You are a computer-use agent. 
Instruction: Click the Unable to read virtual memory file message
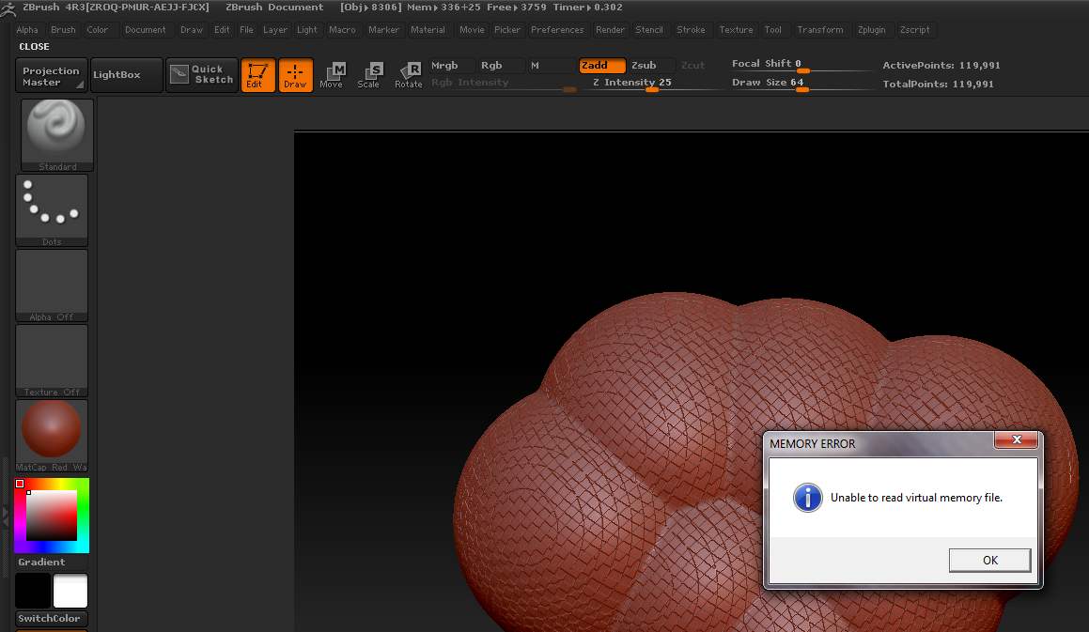click(x=916, y=498)
